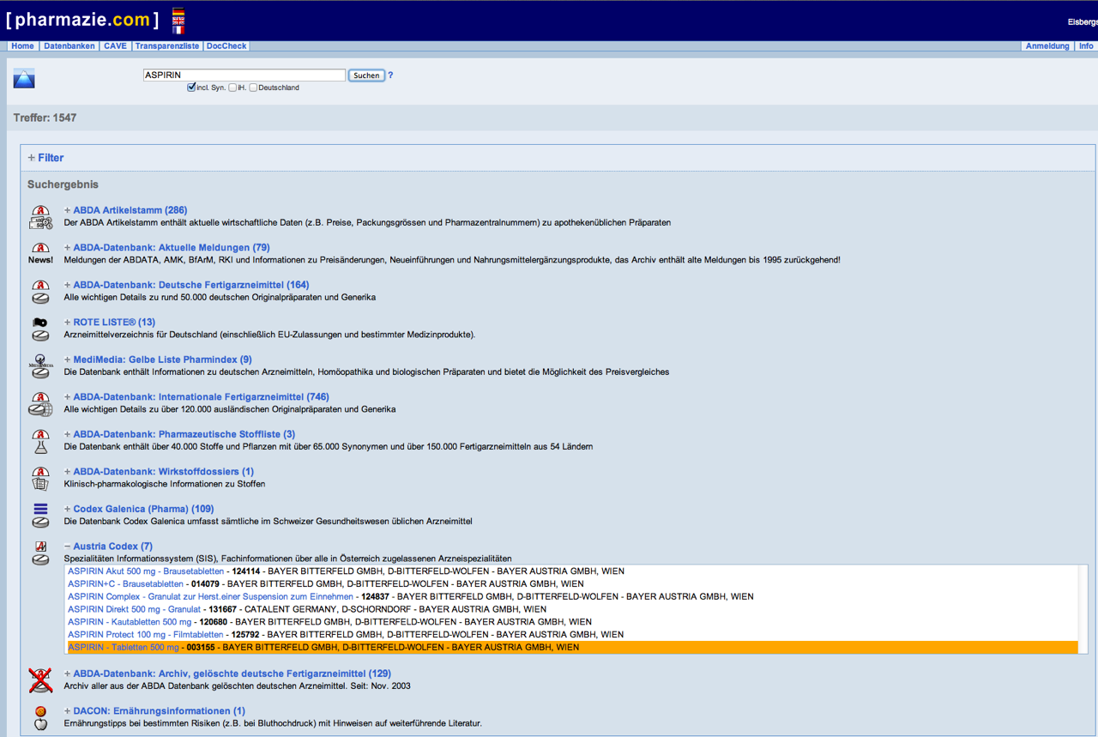This screenshot has height=737, width=1098.
Task: Open ASPIRIN Protect 100 mg Filmtabletten
Action: click(146, 635)
